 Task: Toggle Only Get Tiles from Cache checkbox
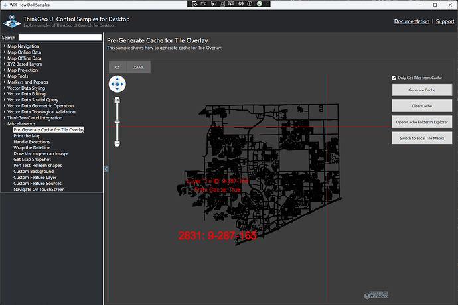(x=394, y=78)
